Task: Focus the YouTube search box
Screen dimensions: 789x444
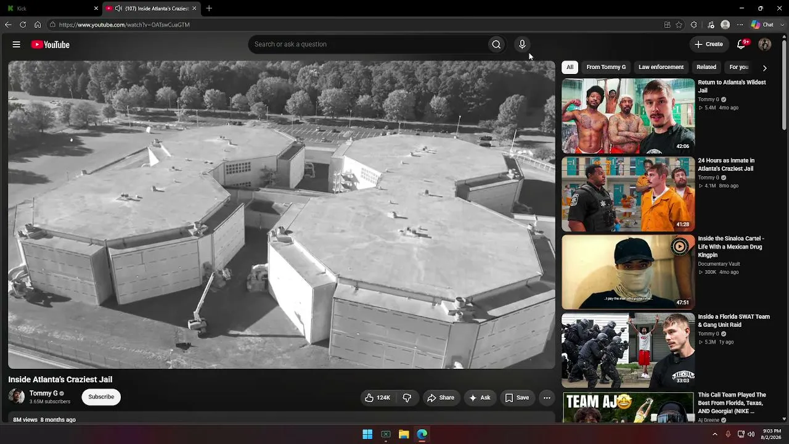Action: [x=367, y=44]
